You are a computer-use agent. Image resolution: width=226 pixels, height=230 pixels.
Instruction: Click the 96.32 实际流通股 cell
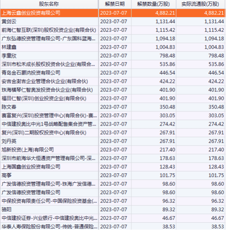(x=201, y=201)
